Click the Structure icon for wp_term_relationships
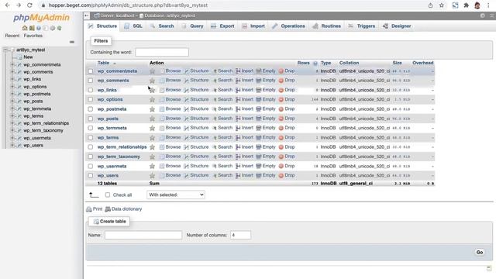496x279 pixels. pyautogui.click(x=186, y=147)
